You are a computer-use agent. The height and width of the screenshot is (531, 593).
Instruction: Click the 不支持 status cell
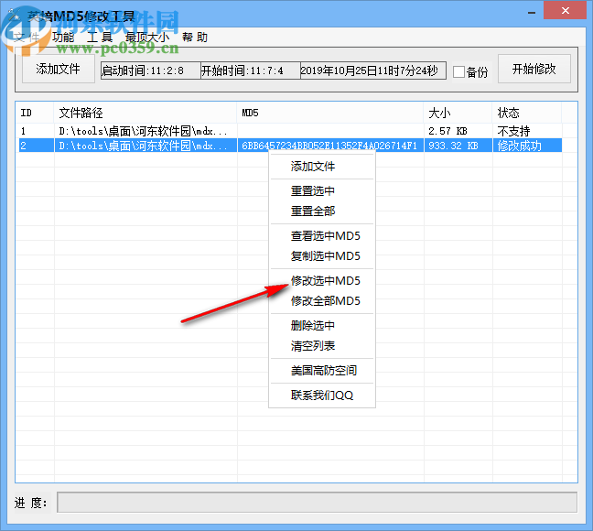click(513, 131)
